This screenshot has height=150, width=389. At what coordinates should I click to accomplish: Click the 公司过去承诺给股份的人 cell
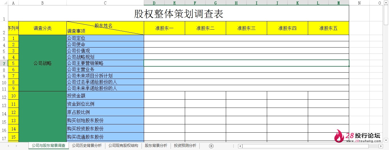(x=105, y=82)
